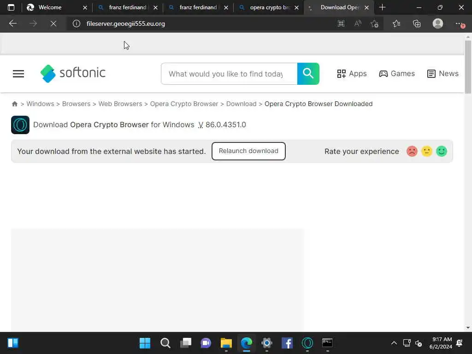Rate experience with yellow neutral face
This screenshot has width=472, height=354.
[426, 151]
